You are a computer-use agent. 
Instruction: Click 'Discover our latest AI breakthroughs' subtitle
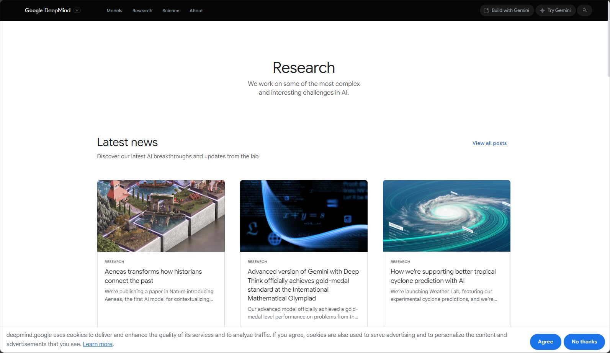pos(178,156)
